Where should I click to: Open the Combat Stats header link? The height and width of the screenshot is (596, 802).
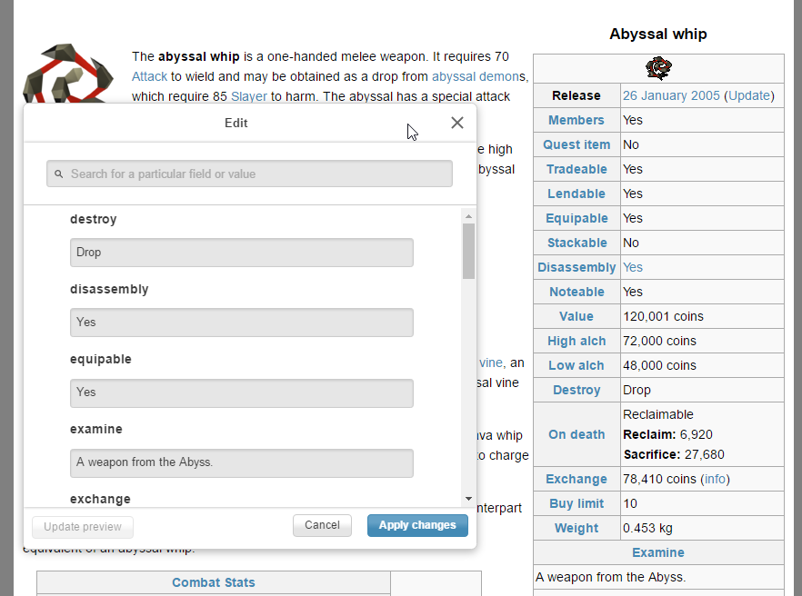click(x=214, y=582)
